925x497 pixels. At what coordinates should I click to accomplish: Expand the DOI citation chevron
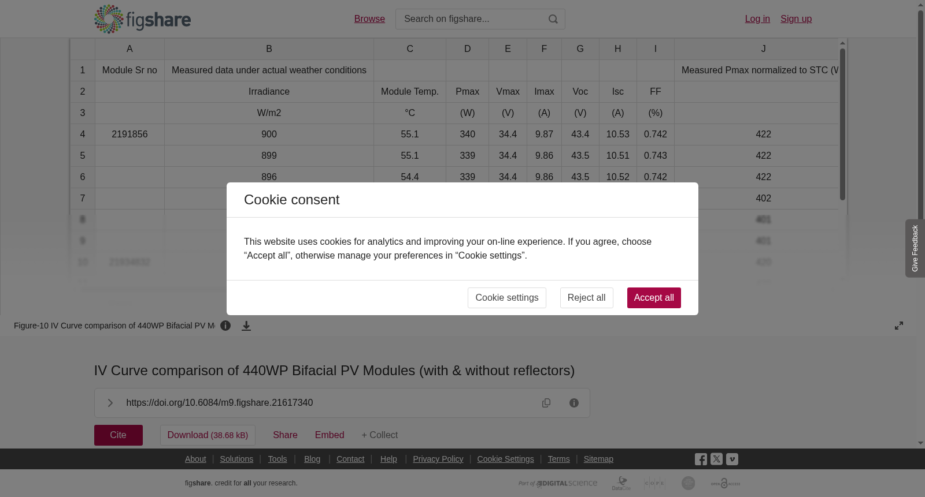(x=110, y=403)
